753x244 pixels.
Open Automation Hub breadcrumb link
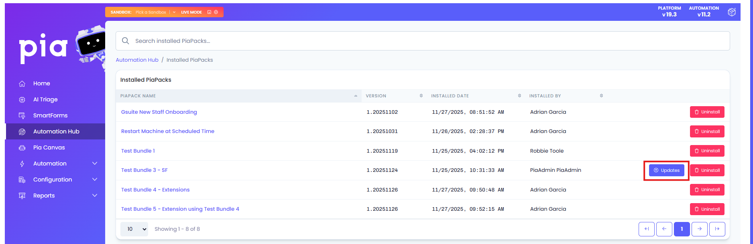point(137,60)
